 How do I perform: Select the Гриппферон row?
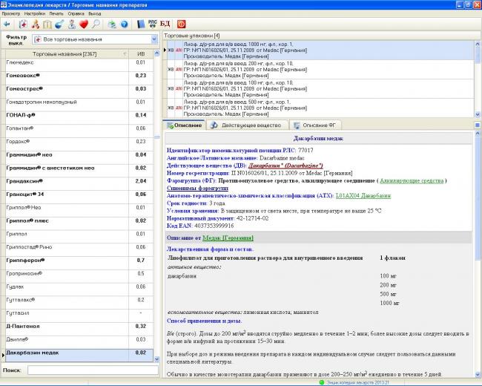(x=79, y=264)
